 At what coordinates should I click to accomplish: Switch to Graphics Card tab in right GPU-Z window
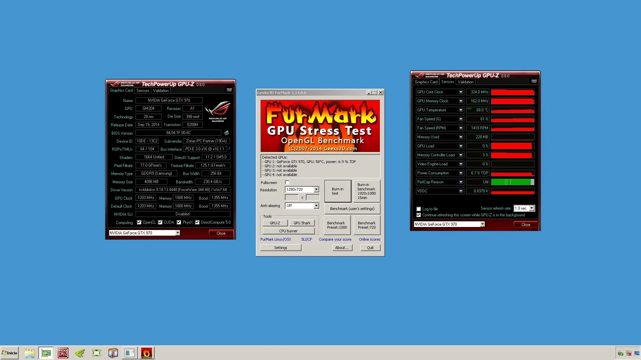426,82
